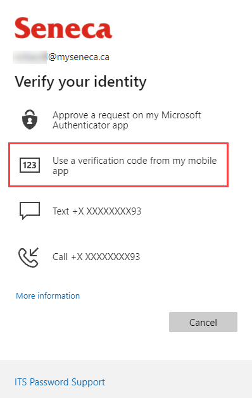The height and width of the screenshot is (398, 252).
Task: Click the red Seneca logo
Action: [x=63, y=28]
